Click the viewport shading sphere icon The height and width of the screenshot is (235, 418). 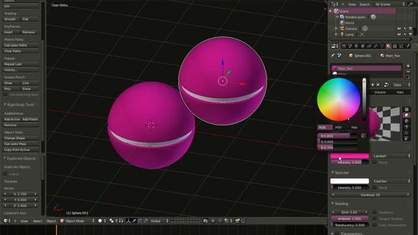point(100,221)
